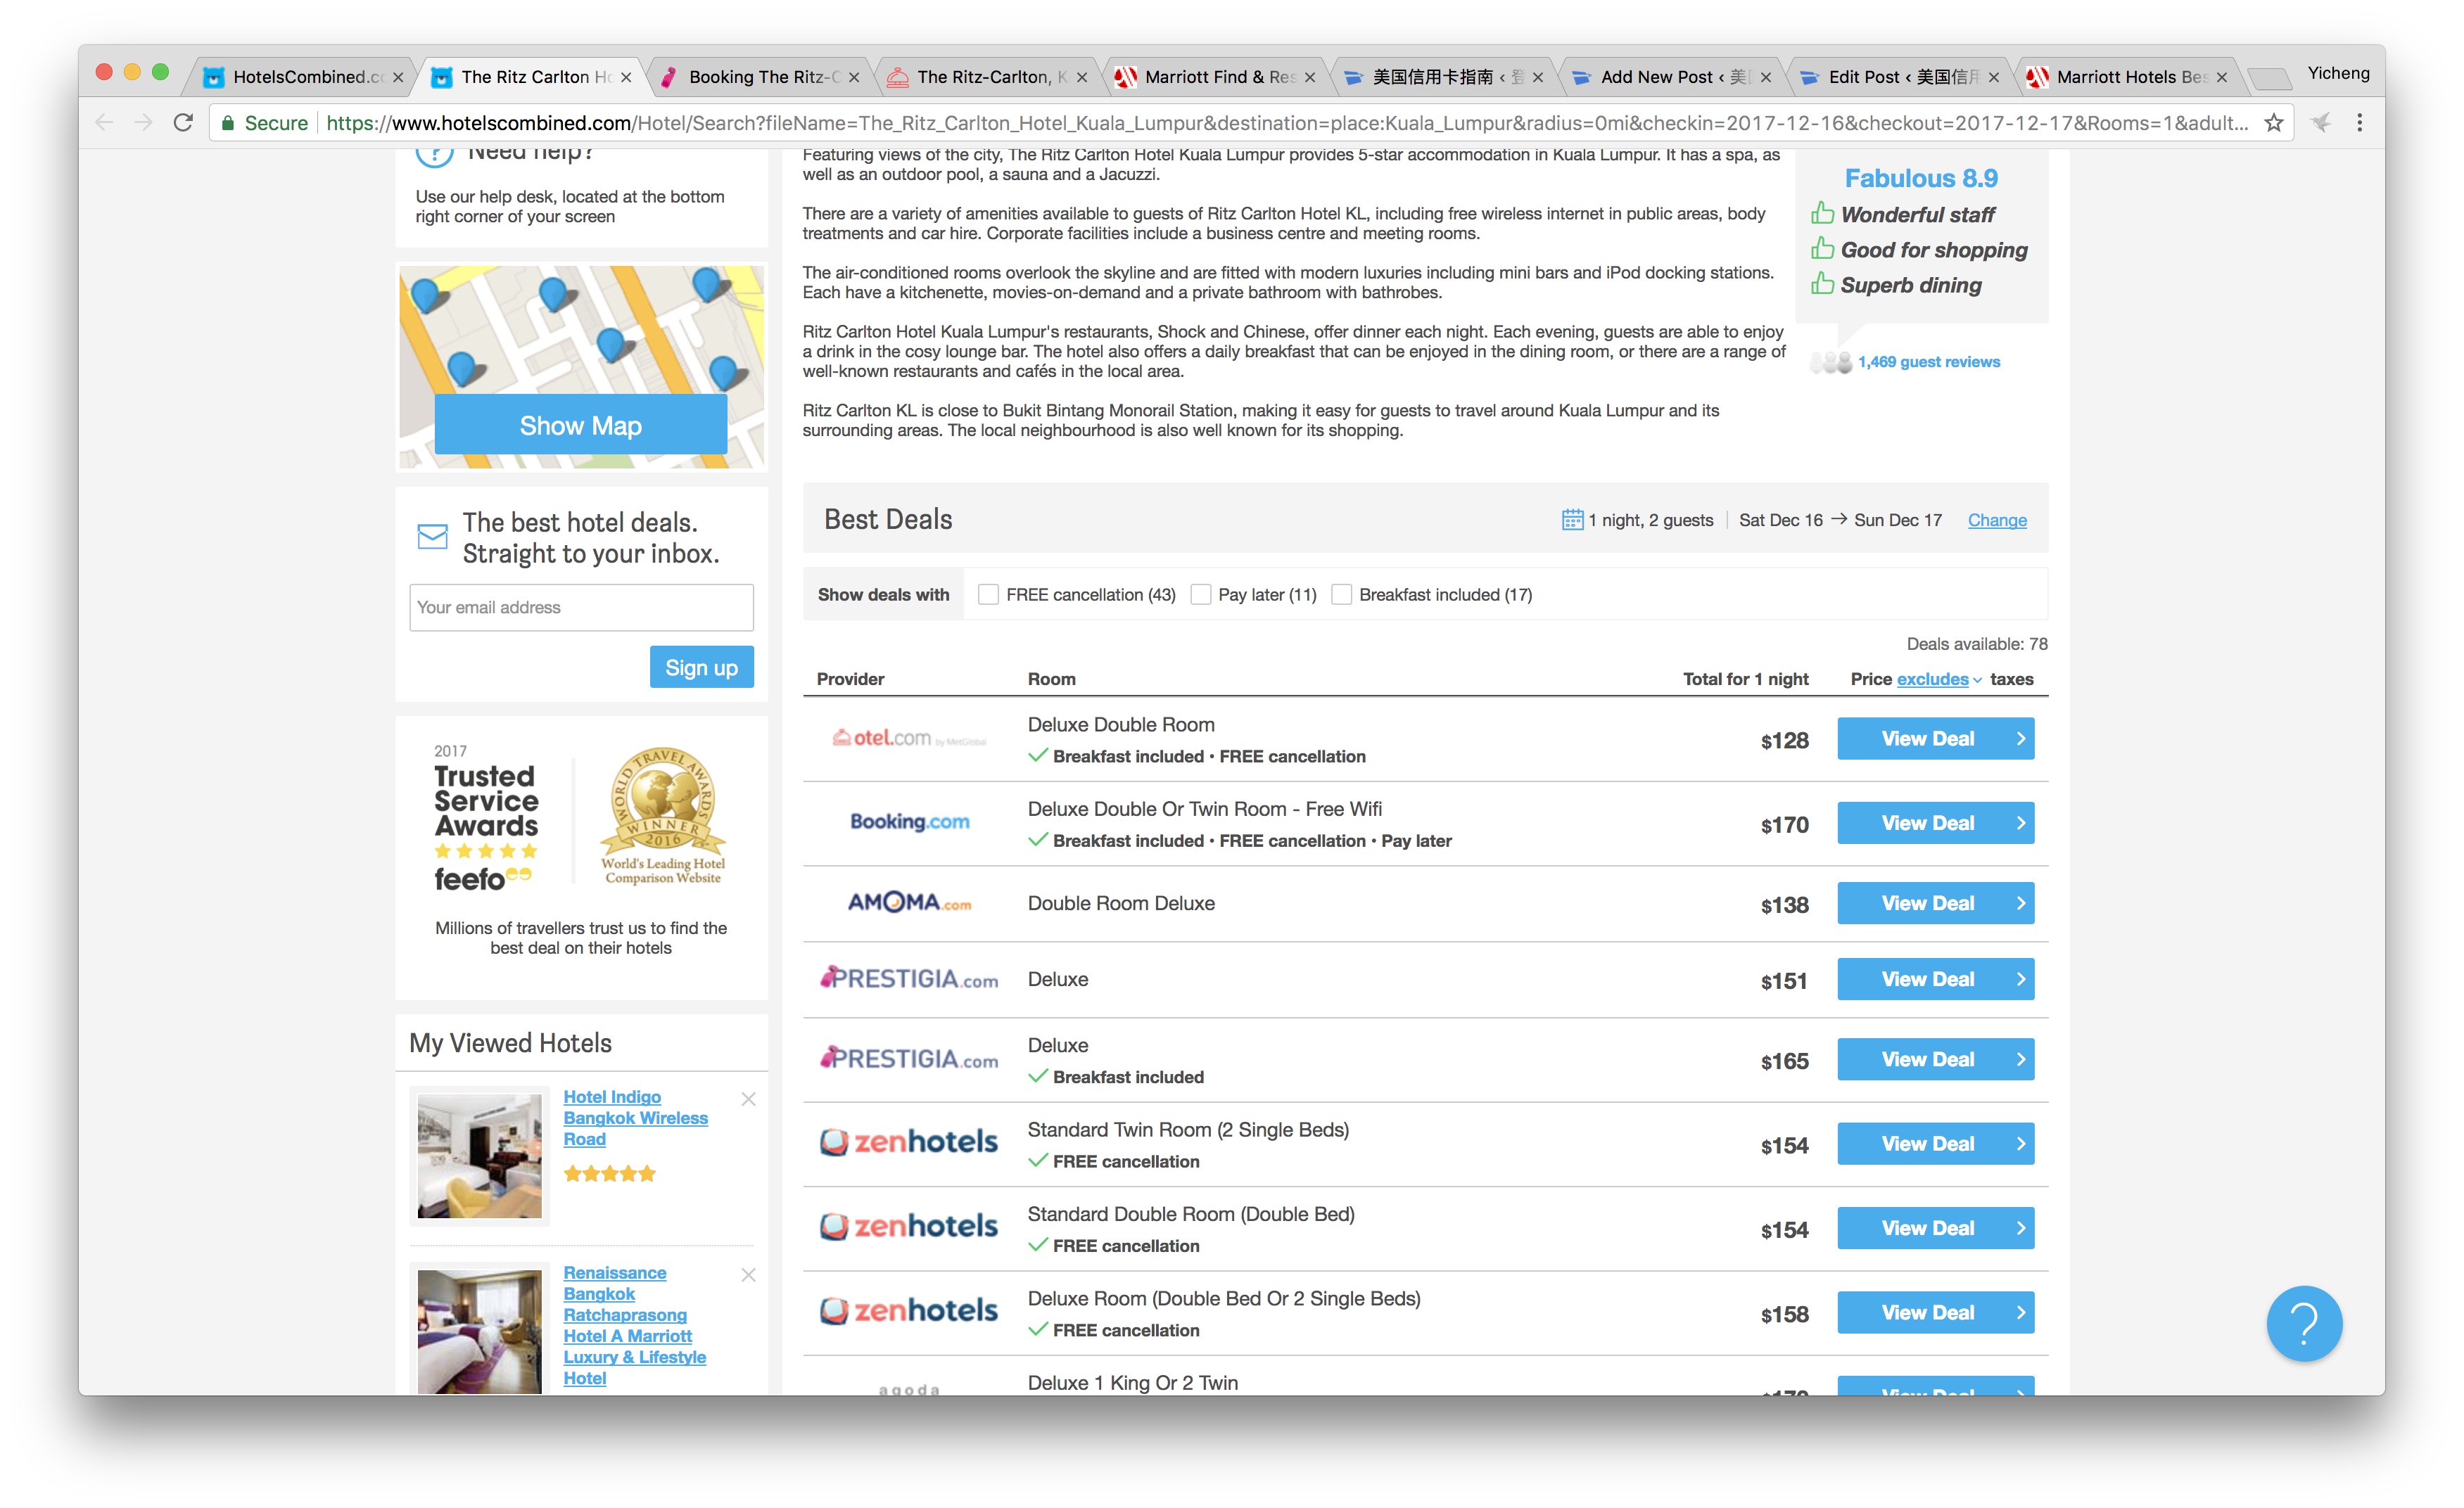The width and height of the screenshot is (2464, 1508).
Task: Click the World Travel Awards winner badge
Action: point(662,815)
